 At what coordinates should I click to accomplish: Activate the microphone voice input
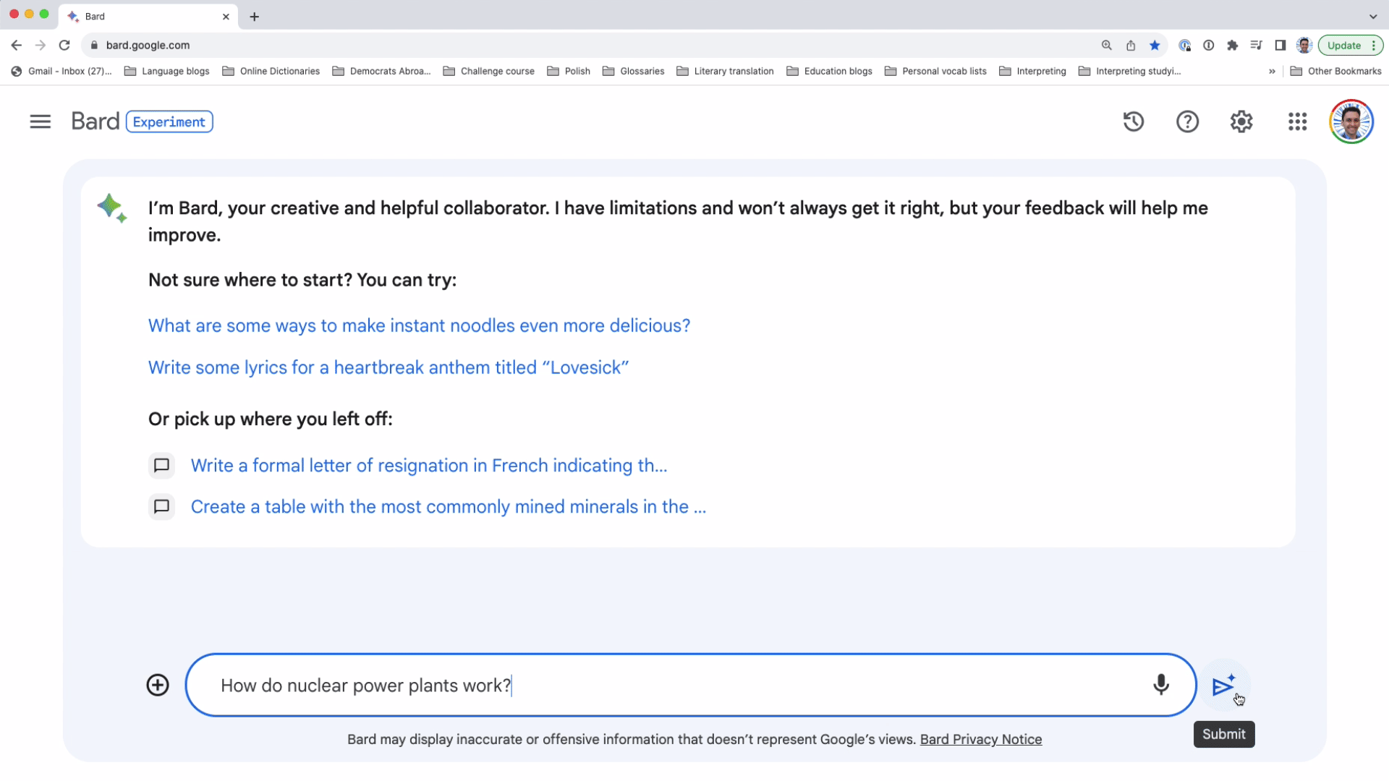pos(1160,685)
